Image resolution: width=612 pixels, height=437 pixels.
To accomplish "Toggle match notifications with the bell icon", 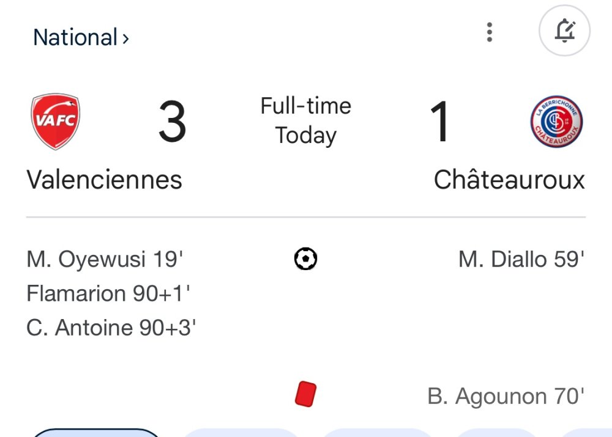I will (564, 31).
